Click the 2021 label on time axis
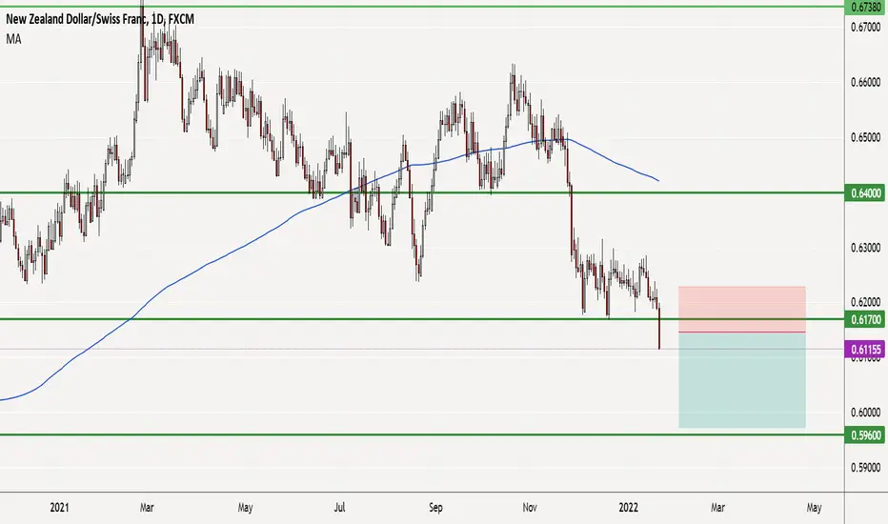Image resolution: width=888 pixels, height=524 pixels. click(59, 508)
